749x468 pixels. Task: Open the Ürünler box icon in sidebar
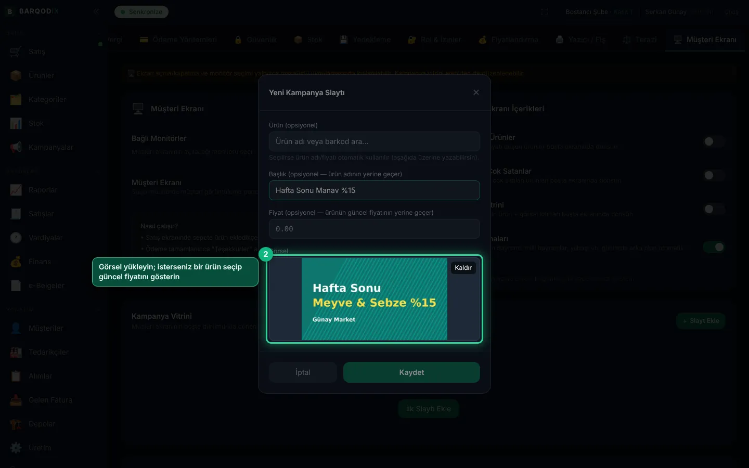click(16, 75)
